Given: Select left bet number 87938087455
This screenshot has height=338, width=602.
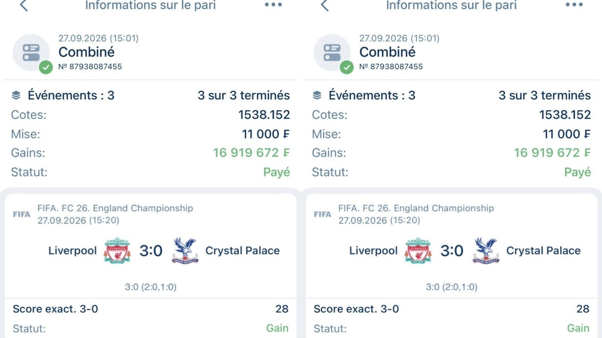Looking at the screenshot, I should coord(90,66).
